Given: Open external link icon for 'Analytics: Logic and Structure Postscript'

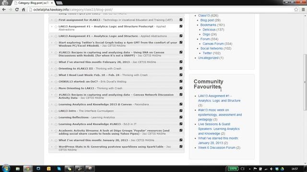Looking at the screenshot, I should tap(181, 26).
